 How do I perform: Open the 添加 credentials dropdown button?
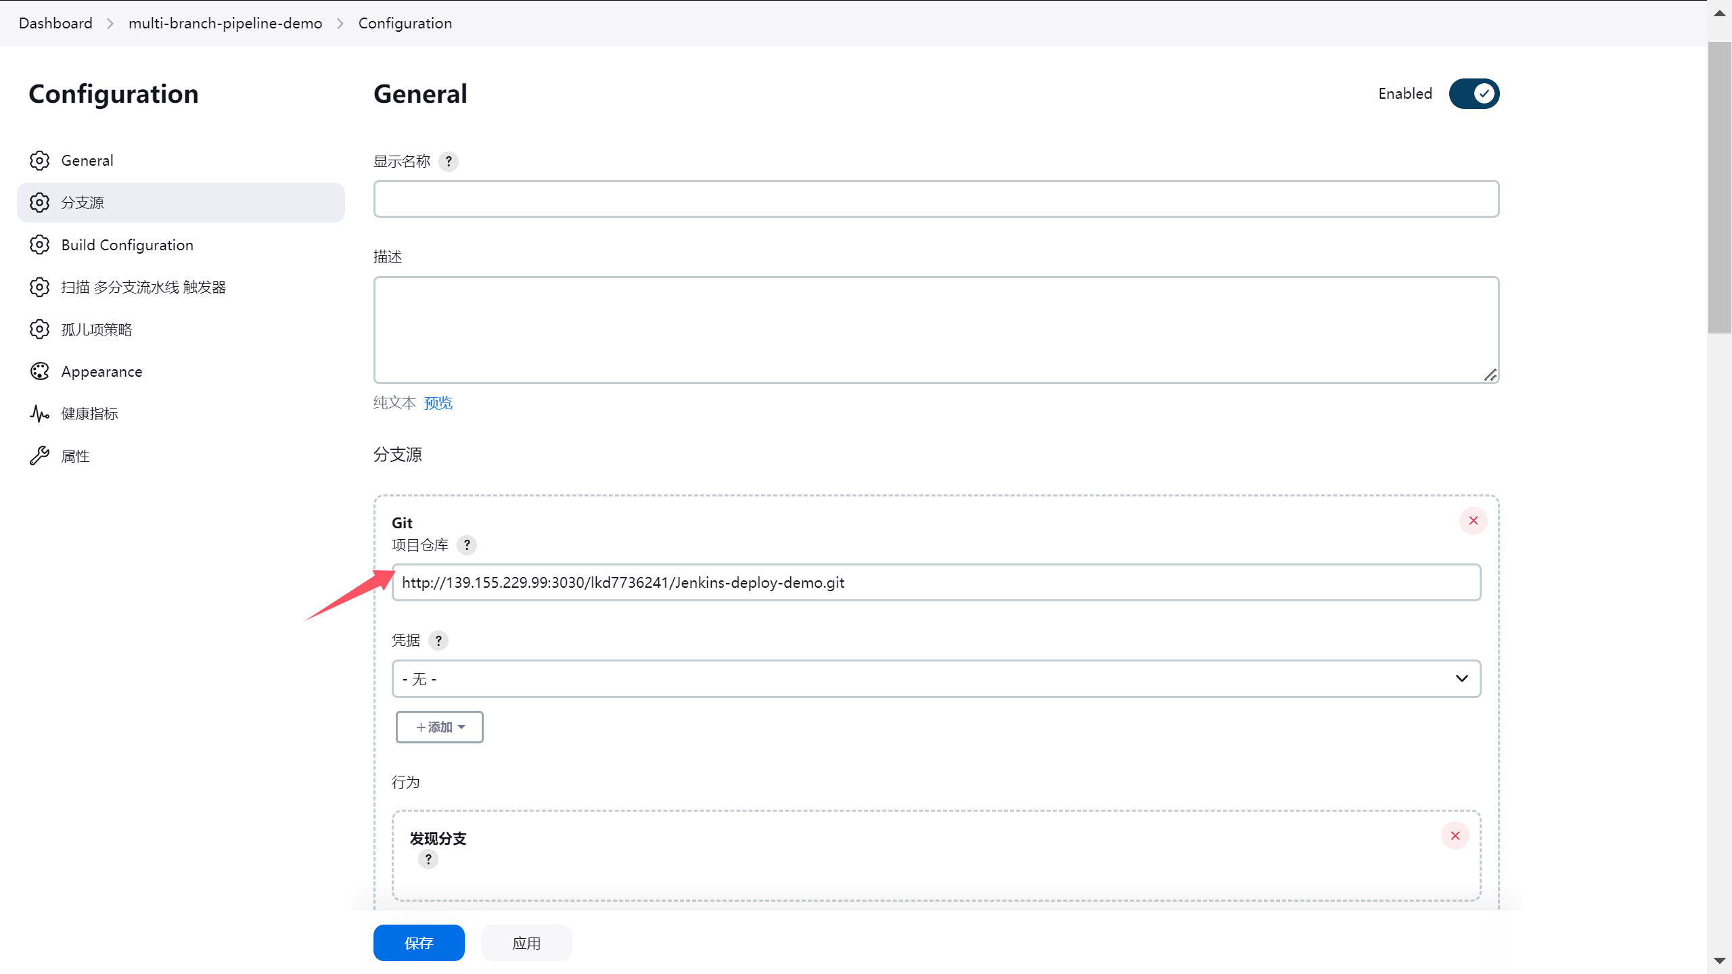tap(439, 727)
